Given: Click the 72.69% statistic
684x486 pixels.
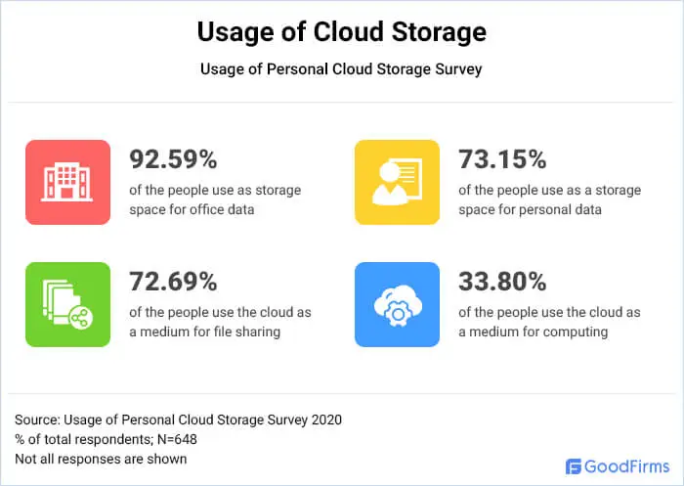Looking at the screenshot, I should (173, 282).
